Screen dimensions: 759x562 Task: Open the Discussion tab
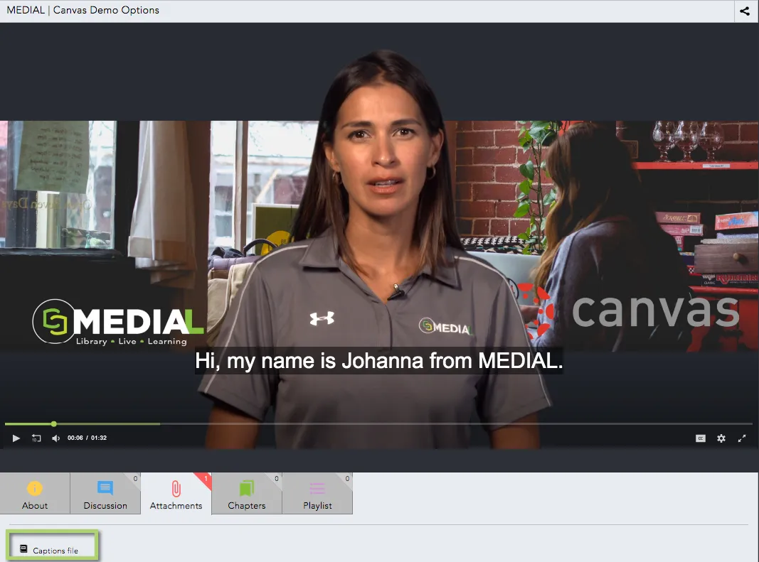coord(105,493)
